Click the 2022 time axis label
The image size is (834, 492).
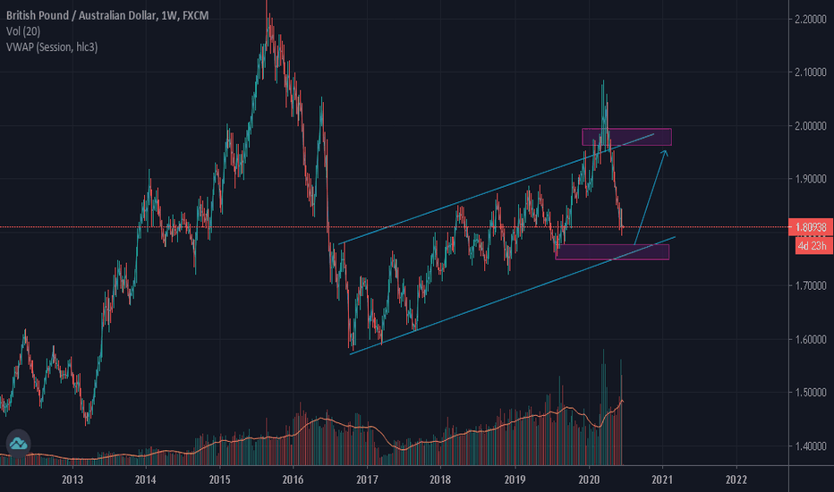[736, 479]
